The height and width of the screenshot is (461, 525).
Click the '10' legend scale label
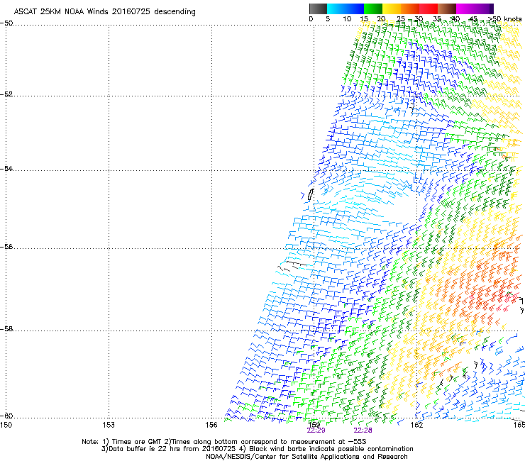347,19
